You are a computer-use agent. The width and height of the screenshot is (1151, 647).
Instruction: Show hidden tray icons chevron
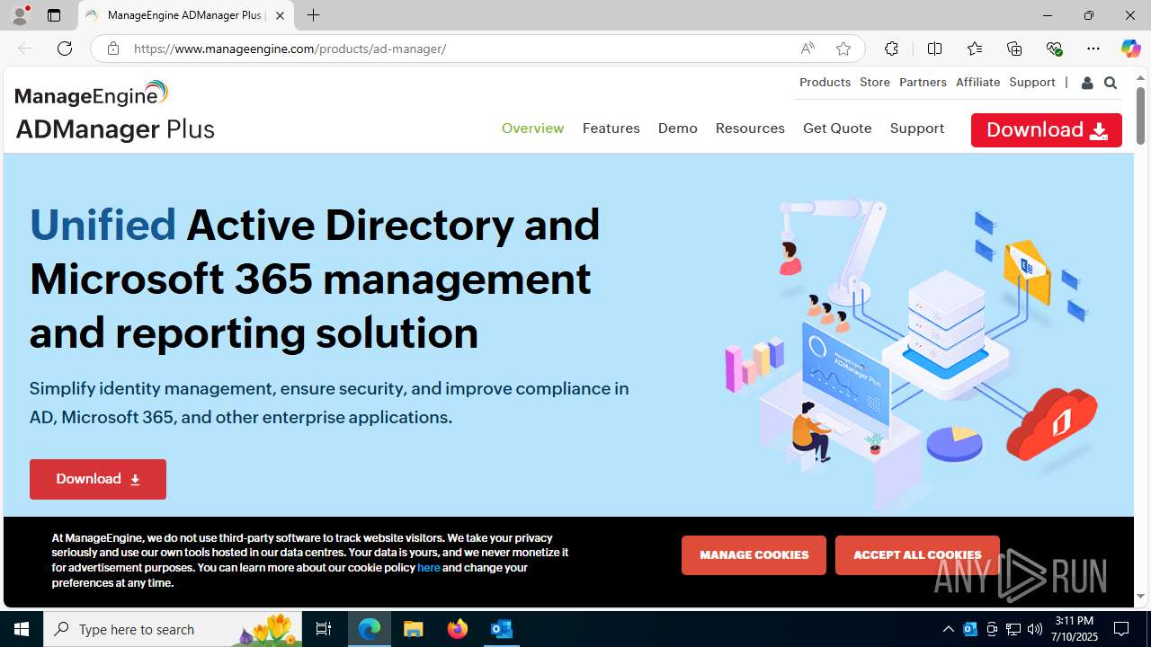949,629
